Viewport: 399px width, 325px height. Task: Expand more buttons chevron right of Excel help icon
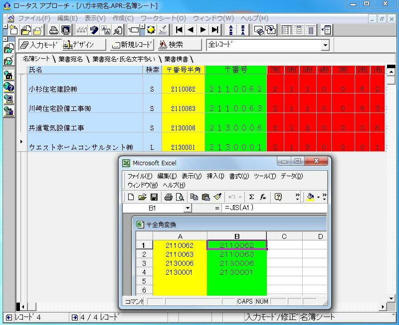pyautogui.click(x=297, y=197)
